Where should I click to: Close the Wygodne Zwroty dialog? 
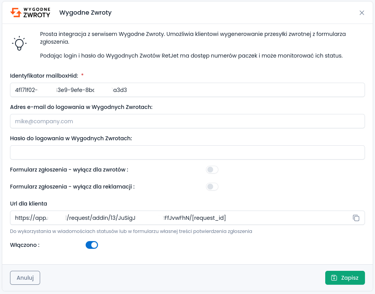362,13
